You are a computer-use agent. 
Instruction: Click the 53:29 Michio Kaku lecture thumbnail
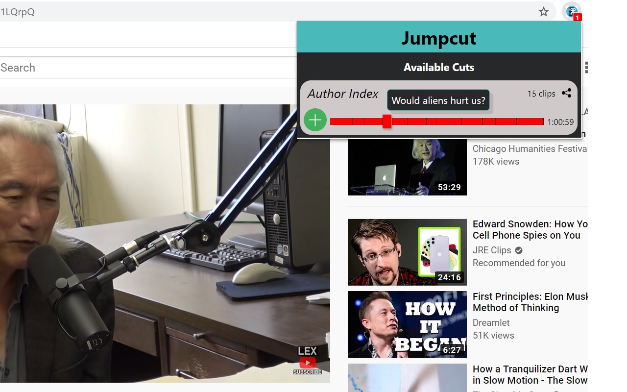(407, 167)
